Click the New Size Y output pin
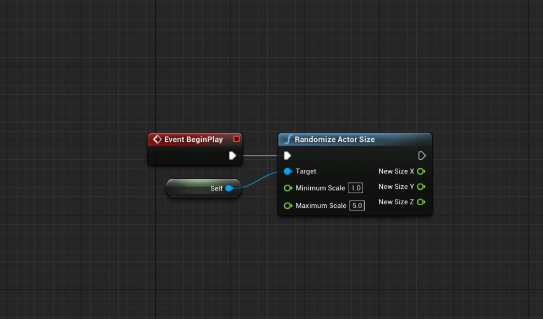 [x=421, y=186]
